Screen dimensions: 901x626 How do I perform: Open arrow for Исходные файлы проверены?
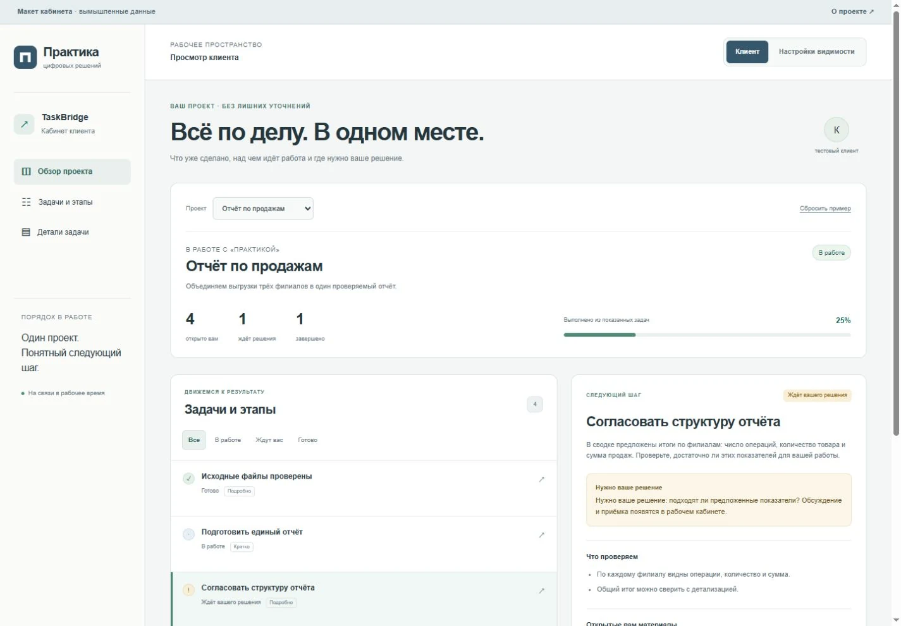tap(541, 479)
